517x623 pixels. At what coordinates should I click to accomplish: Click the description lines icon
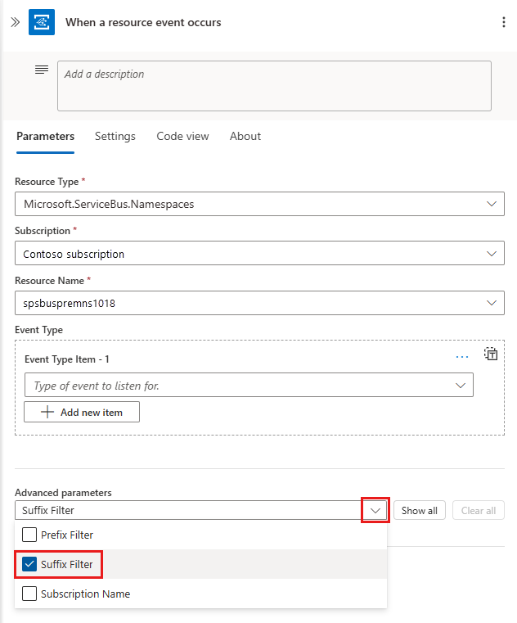42,70
